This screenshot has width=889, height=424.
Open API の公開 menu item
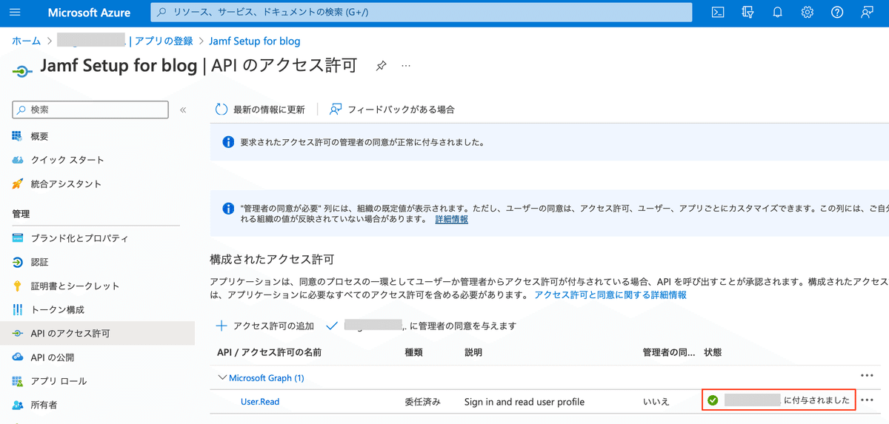coord(52,357)
